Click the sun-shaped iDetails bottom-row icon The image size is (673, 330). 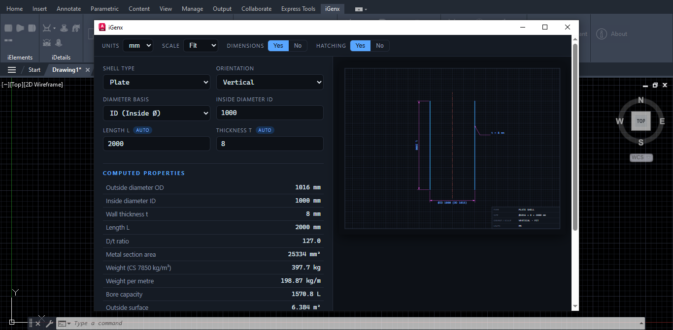click(47, 43)
